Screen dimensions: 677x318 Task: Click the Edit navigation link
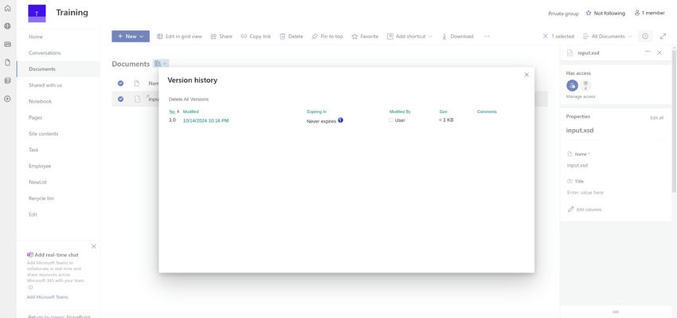click(33, 214)
